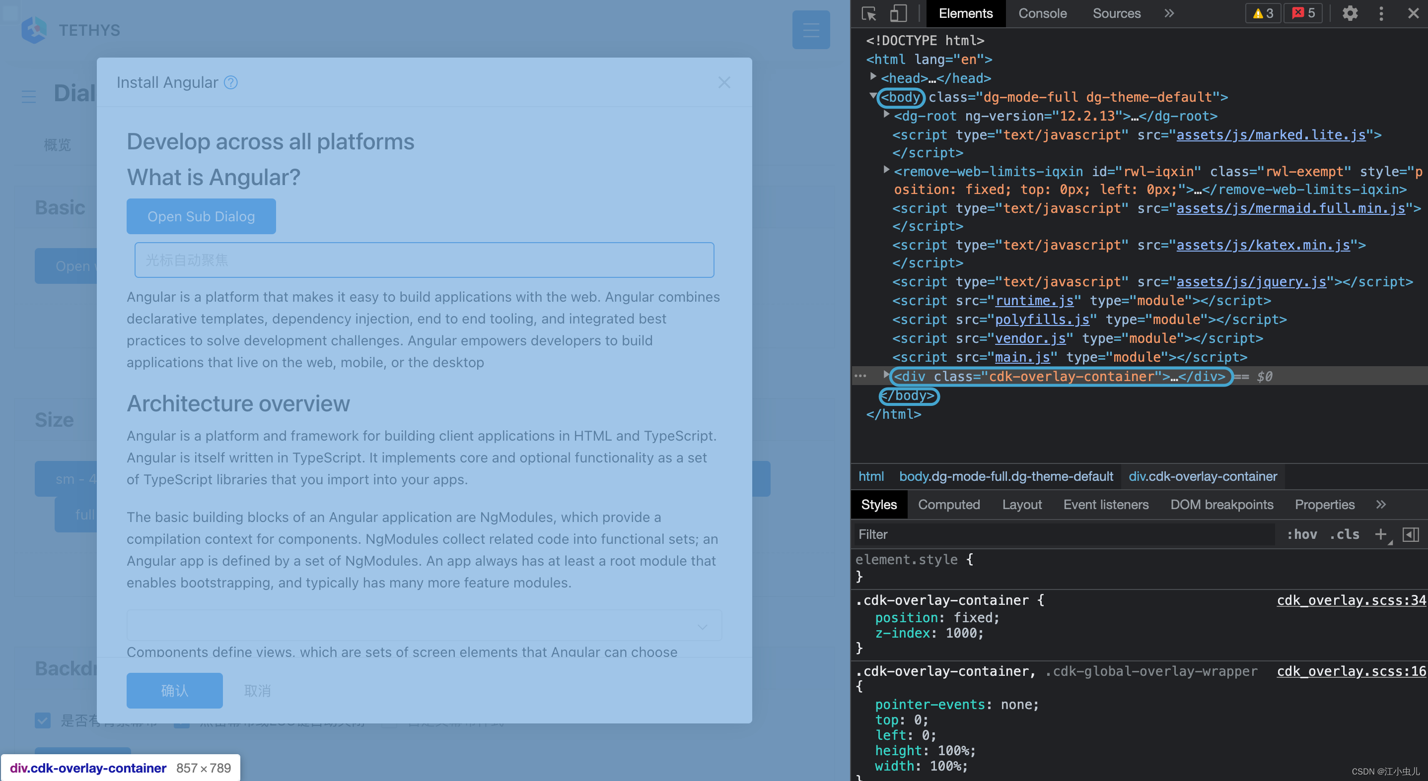Click the yellow warnings badge showing 3
Screen dimensions: 1428x781
click(1262, 13)
